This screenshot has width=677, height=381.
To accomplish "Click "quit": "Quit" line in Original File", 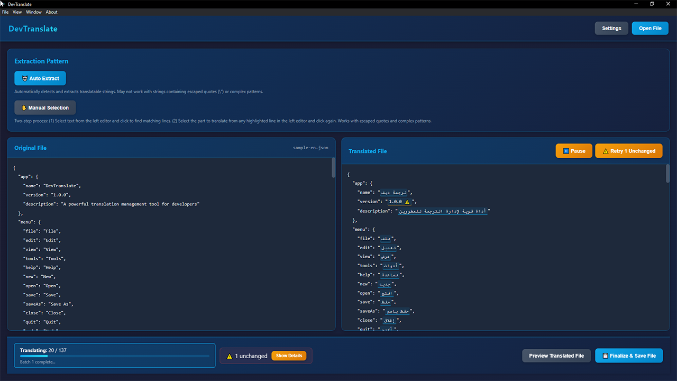I will pyautogui.click(x=42, y=322).
